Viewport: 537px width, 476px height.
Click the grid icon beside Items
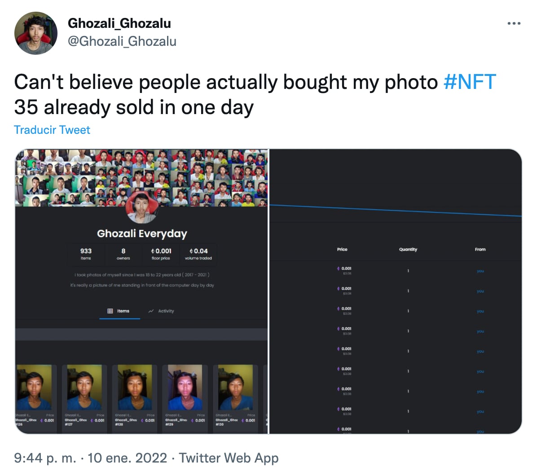click(x=110, y=311)
